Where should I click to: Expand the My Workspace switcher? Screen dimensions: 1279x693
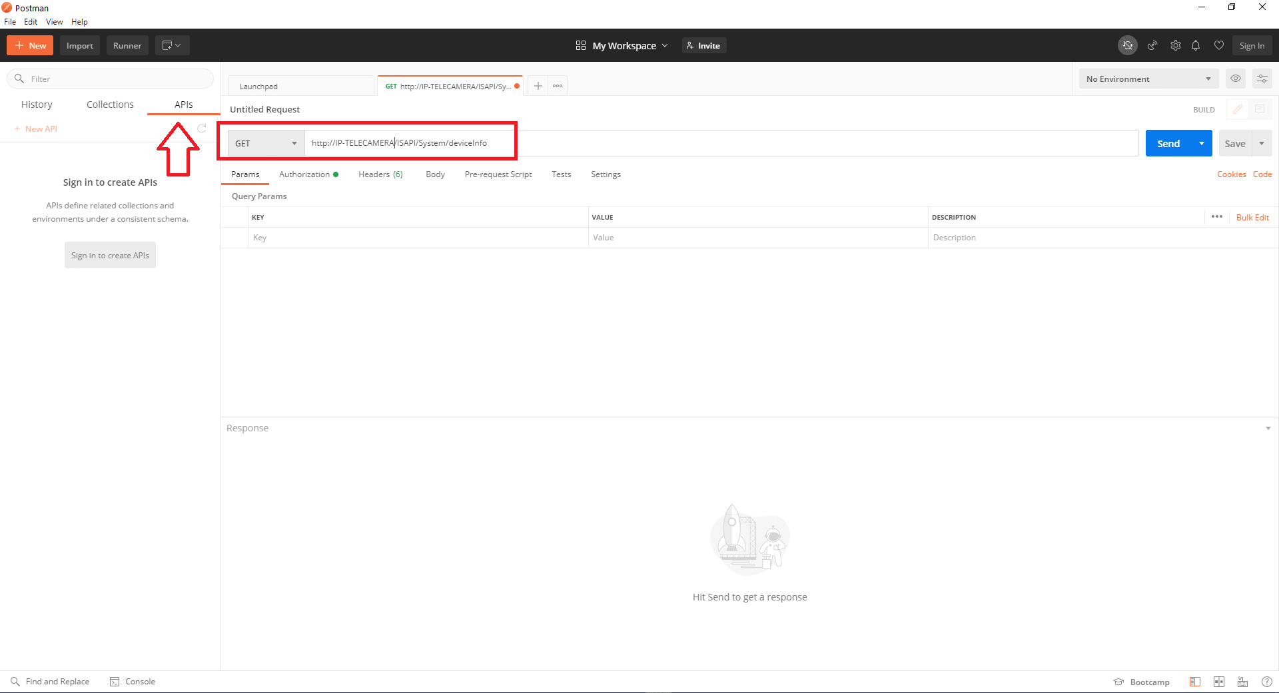point(622,45)
